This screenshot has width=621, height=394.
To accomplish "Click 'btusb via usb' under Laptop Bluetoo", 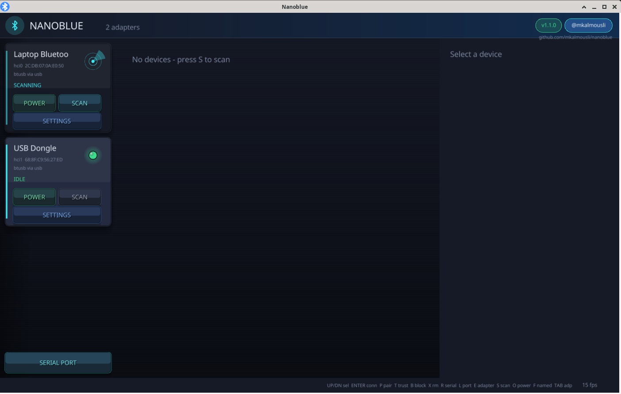I will pos(28,74).
